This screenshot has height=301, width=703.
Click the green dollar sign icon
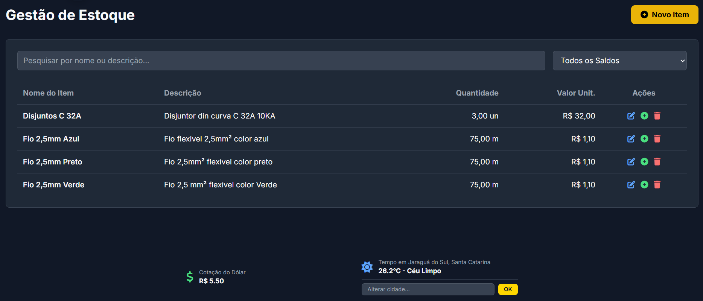[190, 277]
